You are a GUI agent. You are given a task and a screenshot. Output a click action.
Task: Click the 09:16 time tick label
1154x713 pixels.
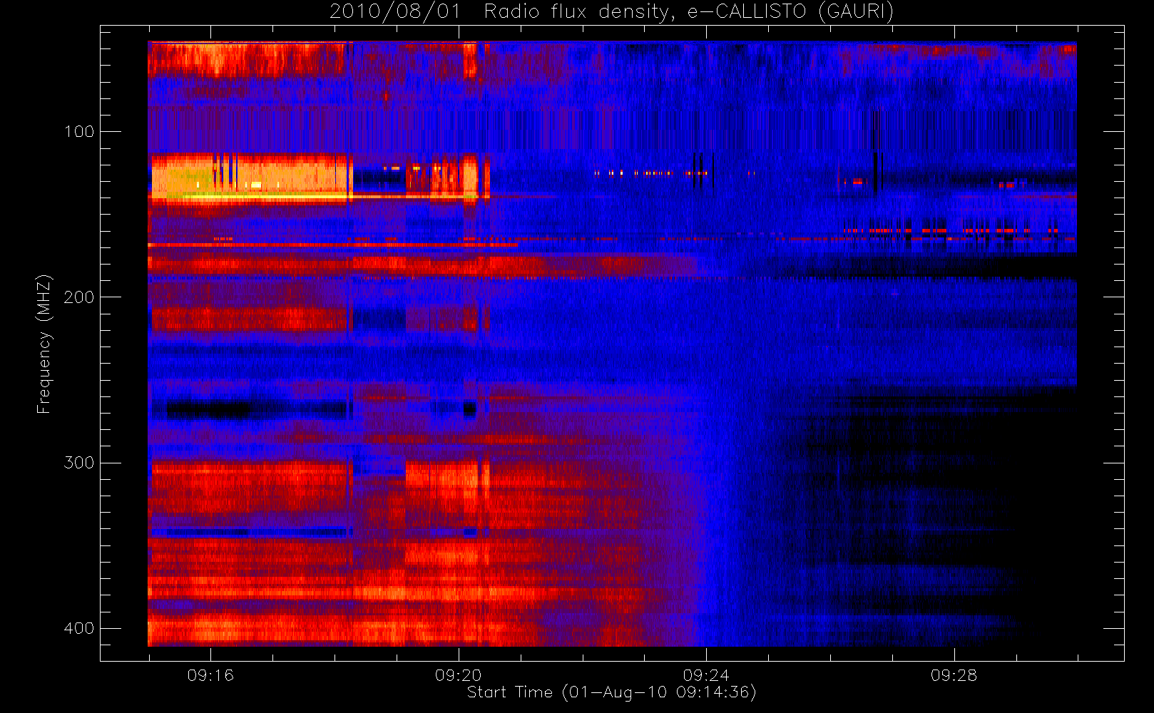210,675
